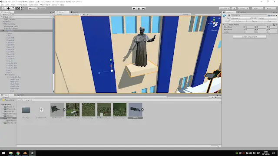This screenshot has height=156, width=278.
Task: Toggle the Global/Local handle button
Action: (x=42, y=9)
